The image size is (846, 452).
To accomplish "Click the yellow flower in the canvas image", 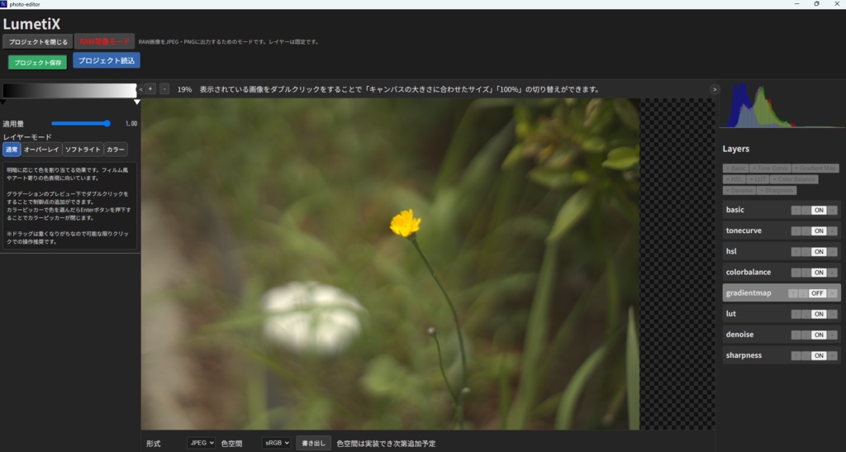I will pyautogui.click(x=405, y=223).
